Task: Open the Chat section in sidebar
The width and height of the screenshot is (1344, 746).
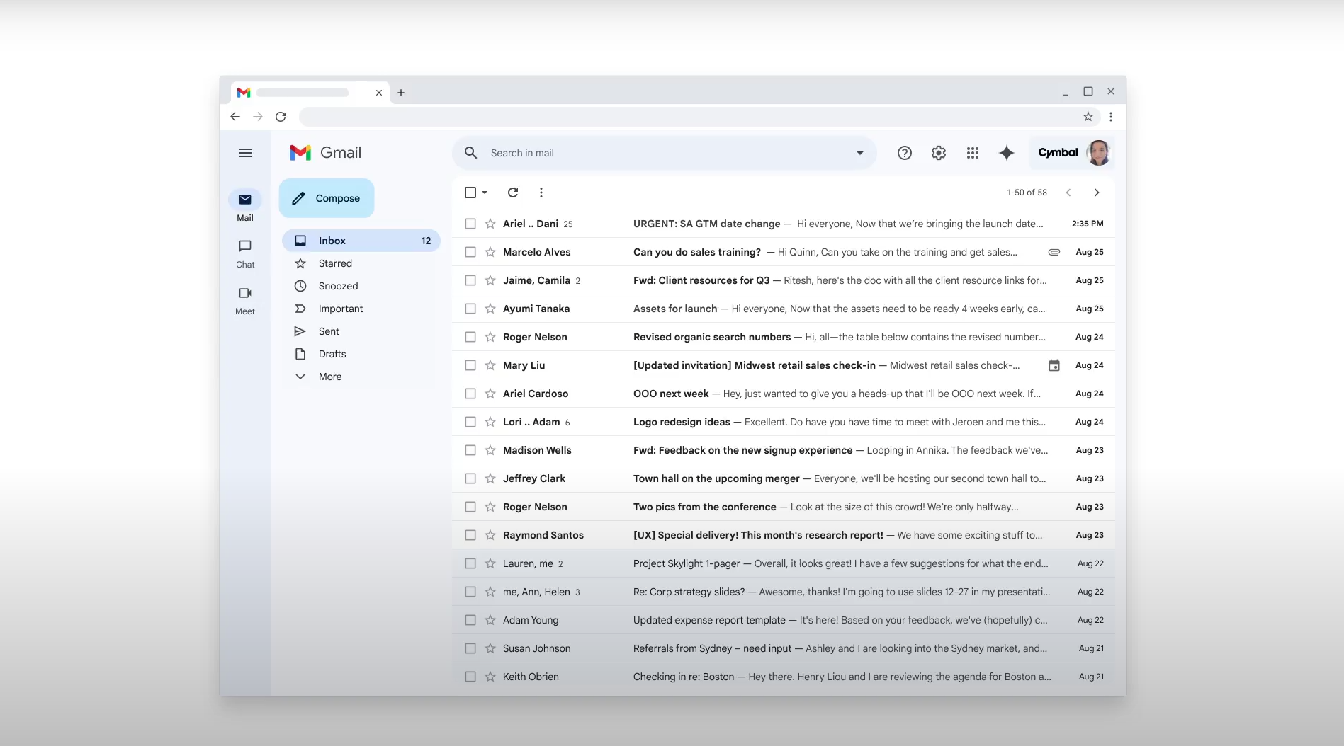Action: pos(245,253)
